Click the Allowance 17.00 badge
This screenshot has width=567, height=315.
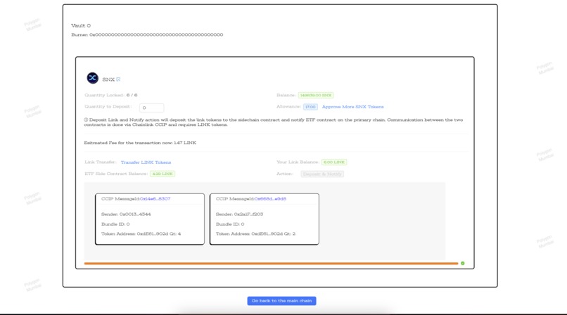(x=310, y=107)
